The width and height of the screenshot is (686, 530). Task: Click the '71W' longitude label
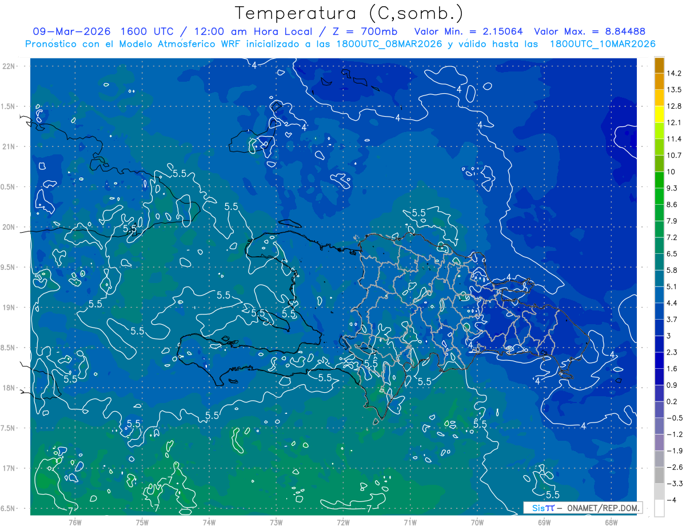click(x=410, y=523)
